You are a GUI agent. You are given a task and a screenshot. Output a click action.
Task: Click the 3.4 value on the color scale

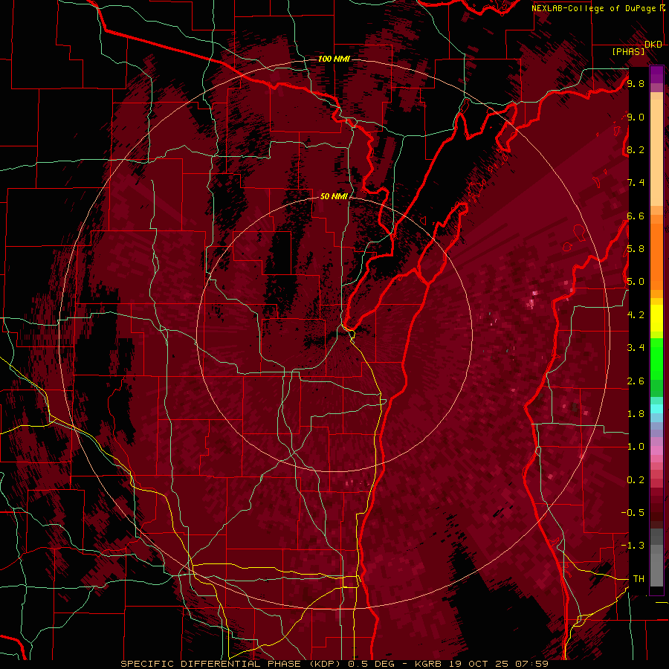(x=636, y=348)
